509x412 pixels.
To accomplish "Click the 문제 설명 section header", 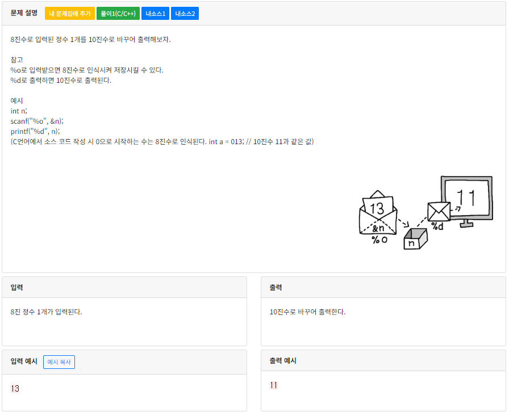I will click(23, 12).
